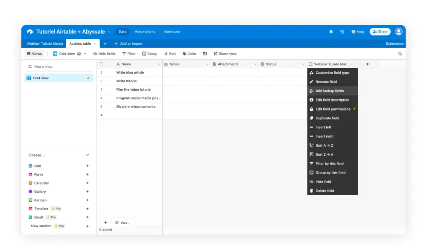Image resolution: width=427 pixels, height=252 pixels.
Task: Open the Filter toolbar option
Action: tap(129, 54)
